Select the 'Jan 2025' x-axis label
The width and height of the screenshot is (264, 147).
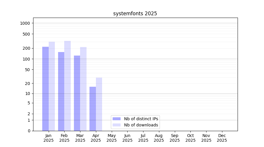(x=48, y=138)
